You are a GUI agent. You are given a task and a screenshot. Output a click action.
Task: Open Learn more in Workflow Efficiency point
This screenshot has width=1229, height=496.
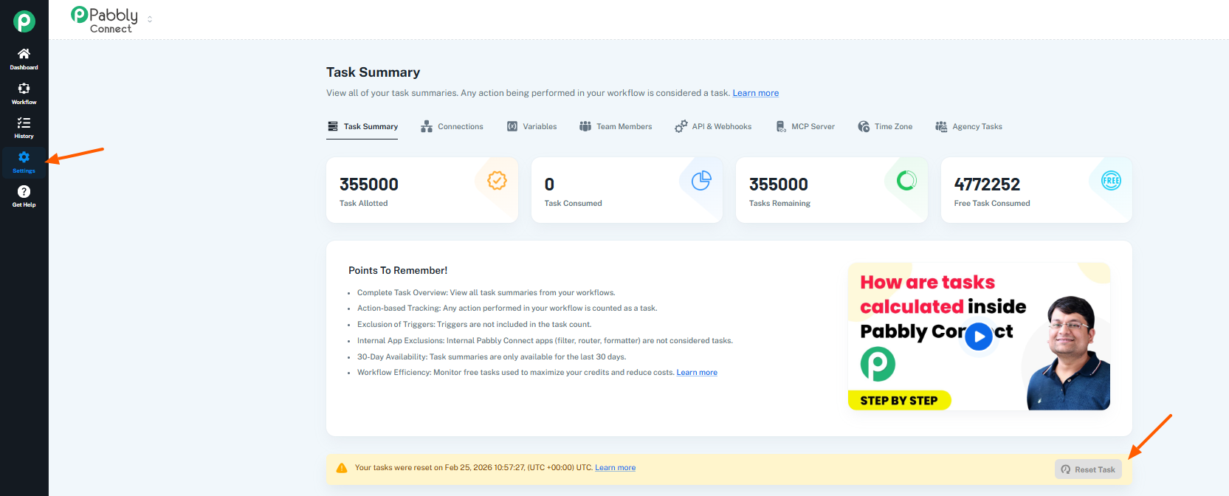click(696, 373)
